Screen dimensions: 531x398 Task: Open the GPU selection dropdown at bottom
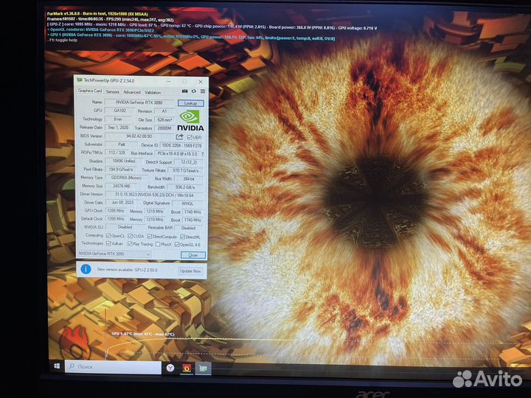[114, 254]
